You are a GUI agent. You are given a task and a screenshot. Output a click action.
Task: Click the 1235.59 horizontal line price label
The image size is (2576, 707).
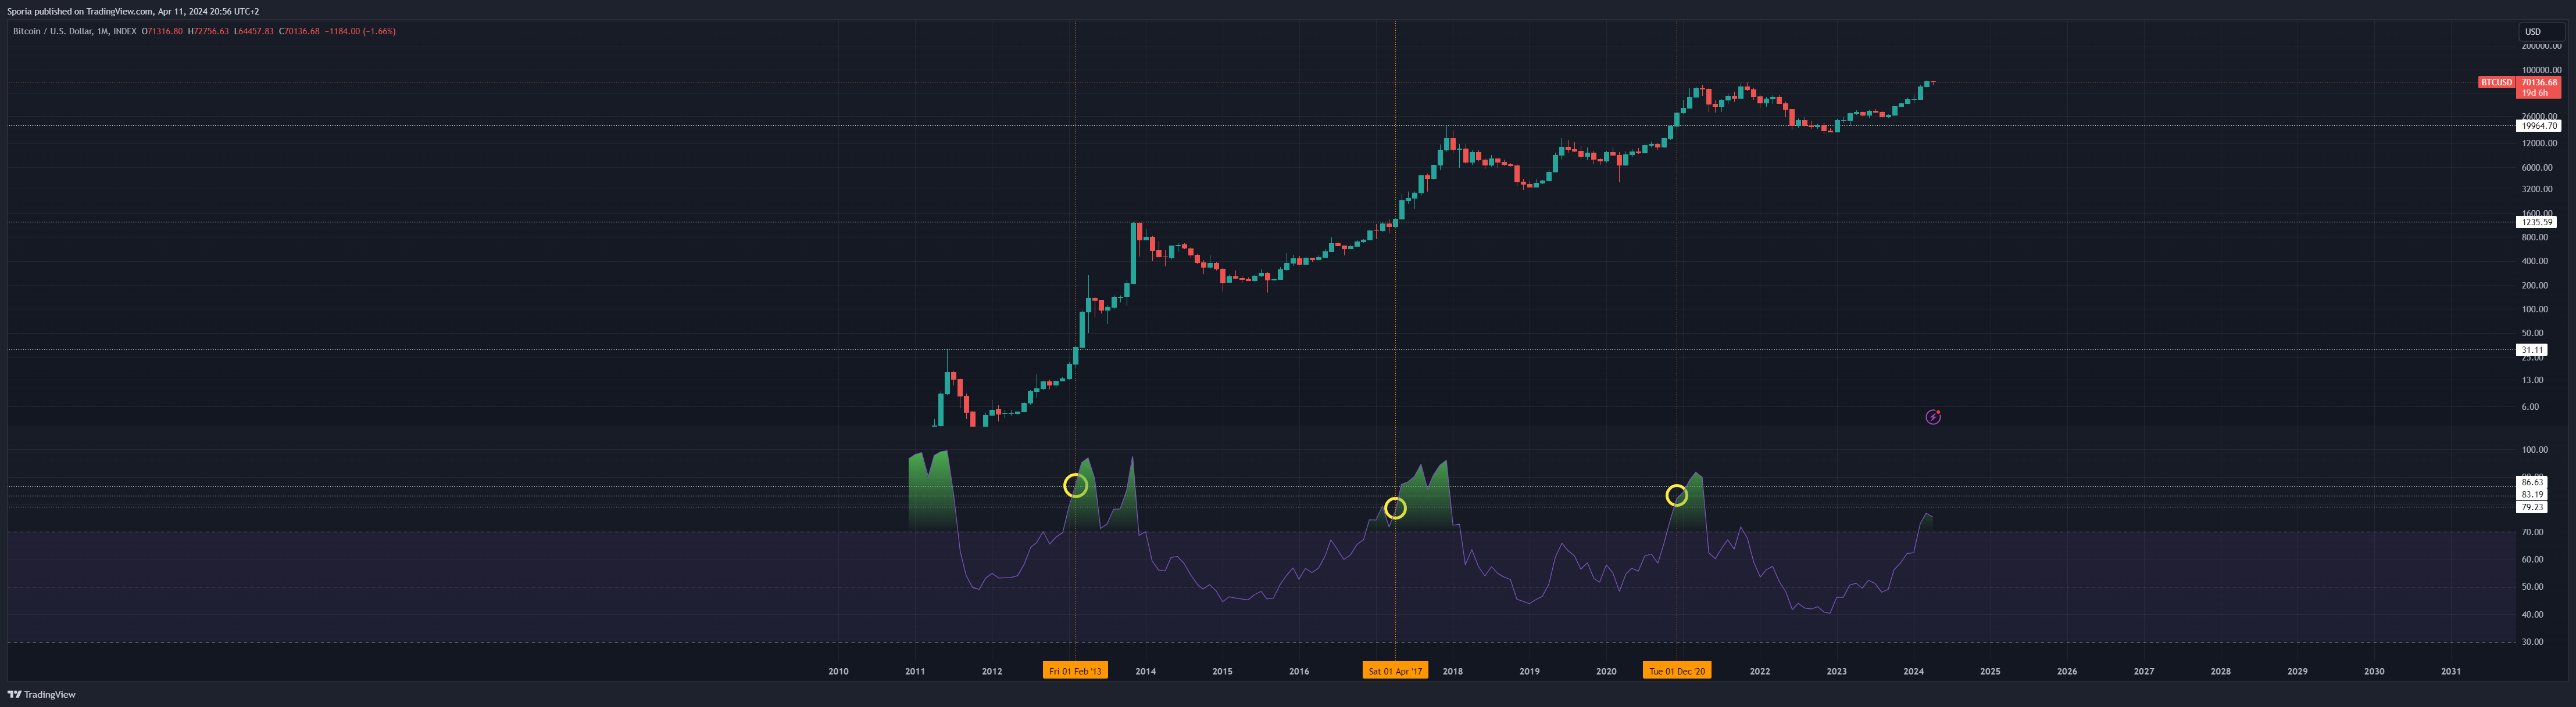[2536, 223]
